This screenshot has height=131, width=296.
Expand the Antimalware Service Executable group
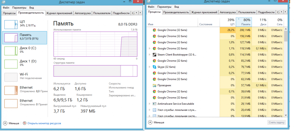149,104
